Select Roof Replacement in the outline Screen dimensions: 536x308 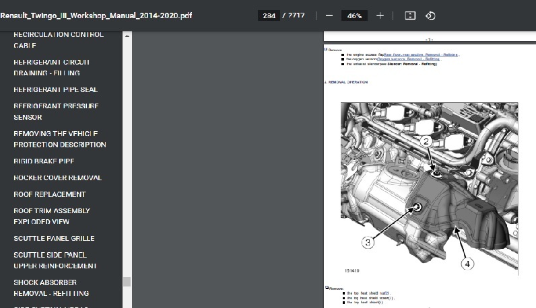tap(50, 194)
